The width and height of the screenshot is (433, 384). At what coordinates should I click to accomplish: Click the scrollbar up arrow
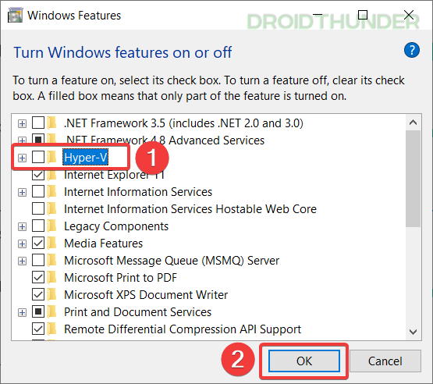point(413,122)
